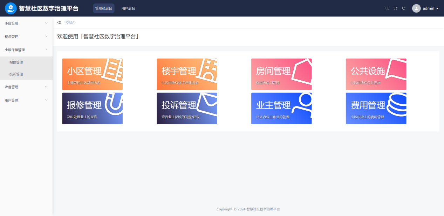Collapse the sidebar with the fold icon

point(59,22)
